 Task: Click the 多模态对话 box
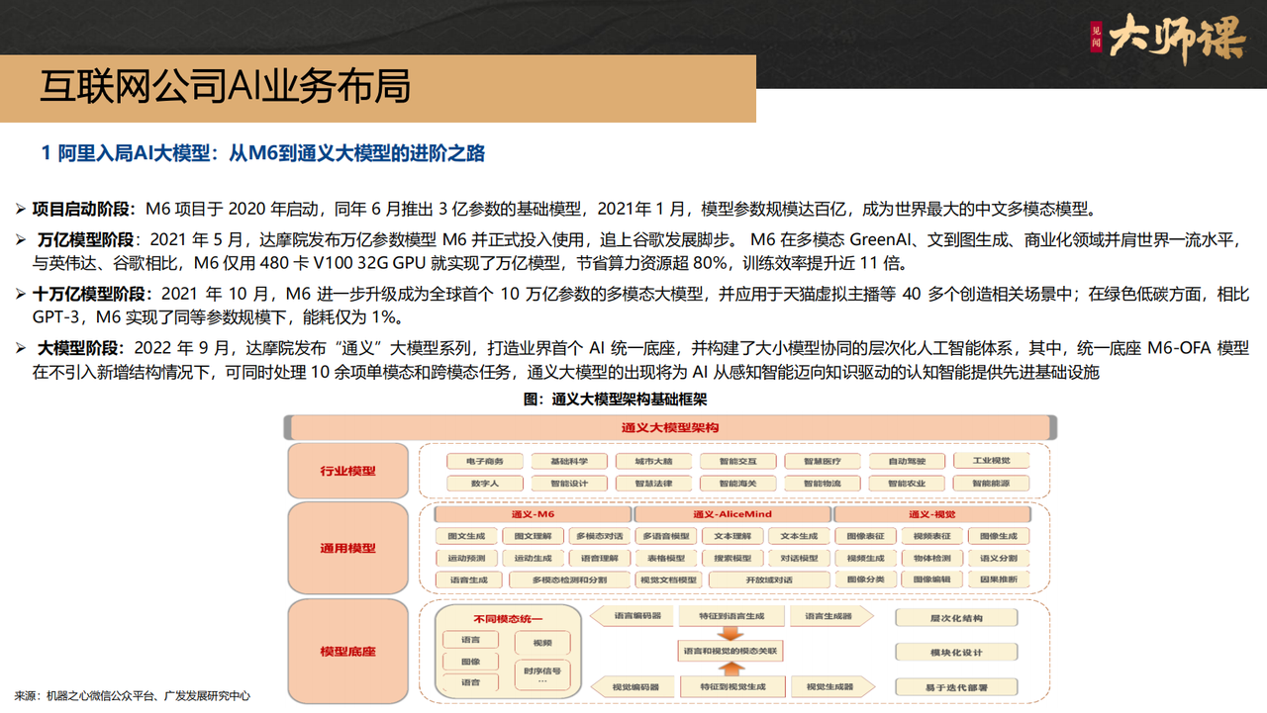(x=599, y=536)
